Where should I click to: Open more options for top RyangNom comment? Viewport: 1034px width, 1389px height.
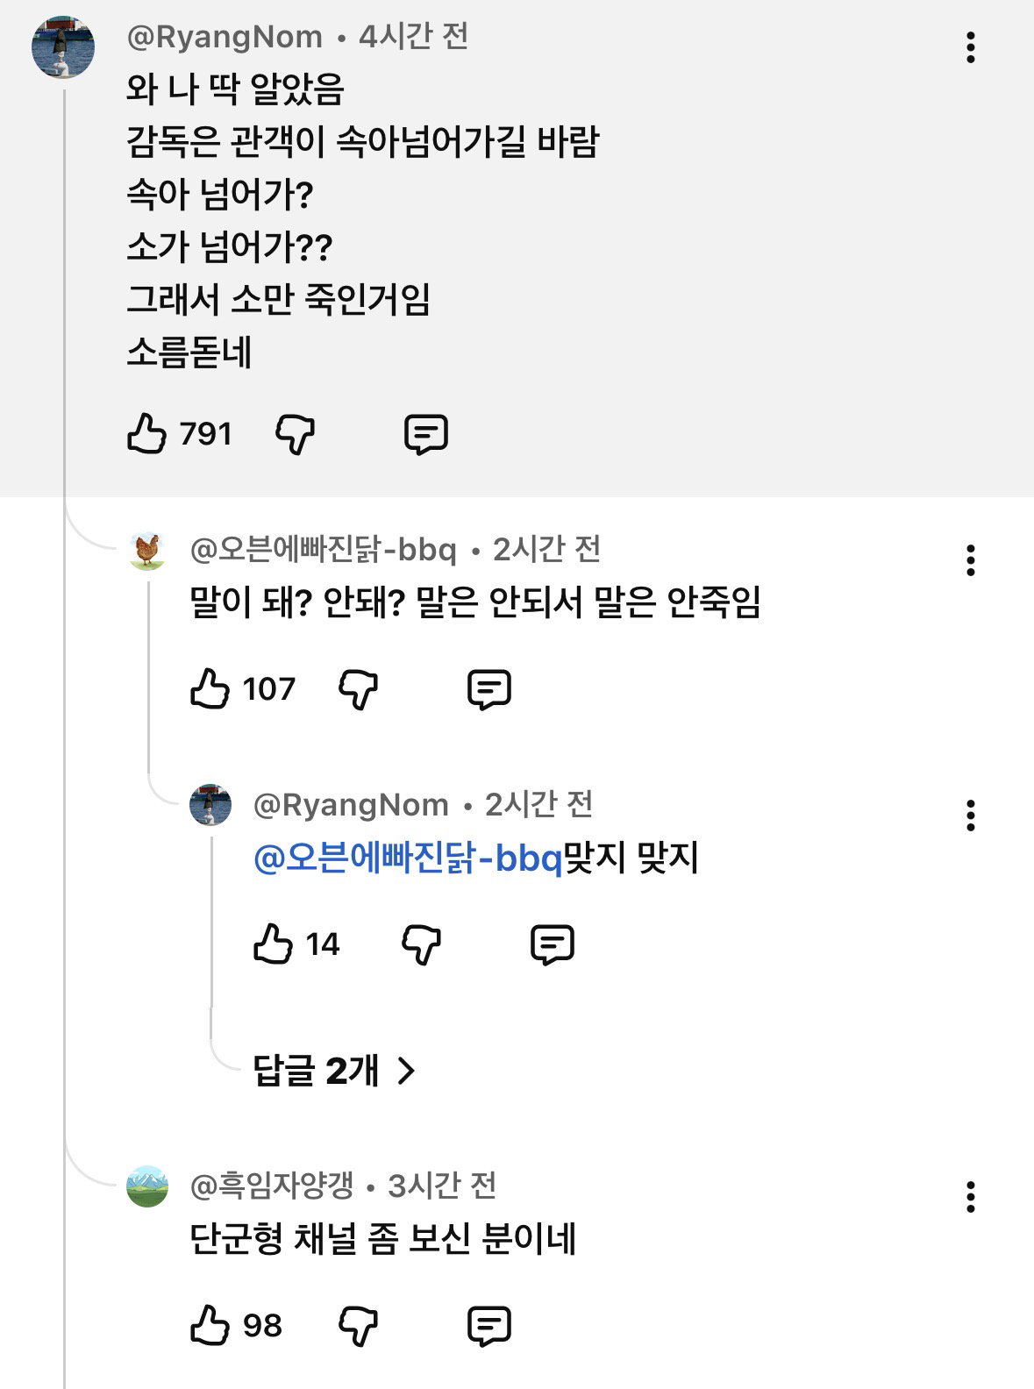click(970, 47)
